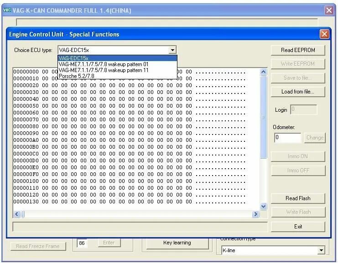This screenshot has width=338, height=264.
Task: Click the Save to file button
Action: pyautogui.click(x=298, y=78)
